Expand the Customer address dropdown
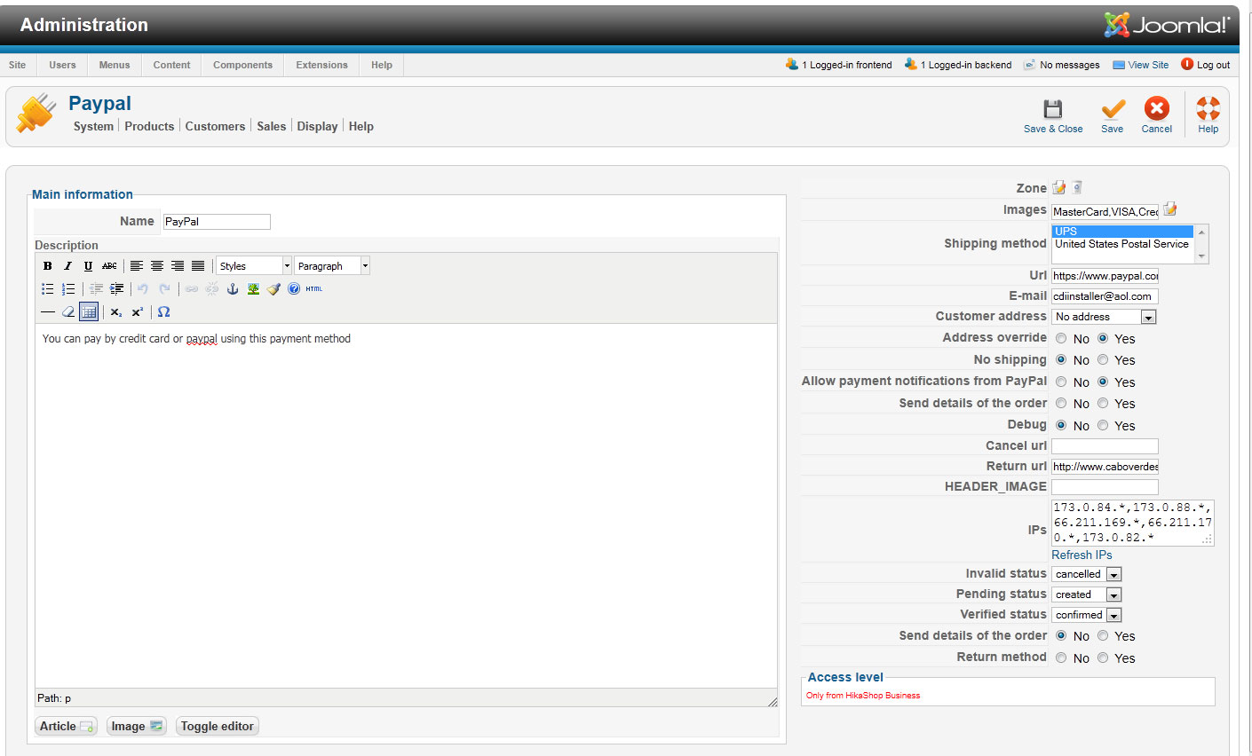1252x756 pixels. 1104,317
